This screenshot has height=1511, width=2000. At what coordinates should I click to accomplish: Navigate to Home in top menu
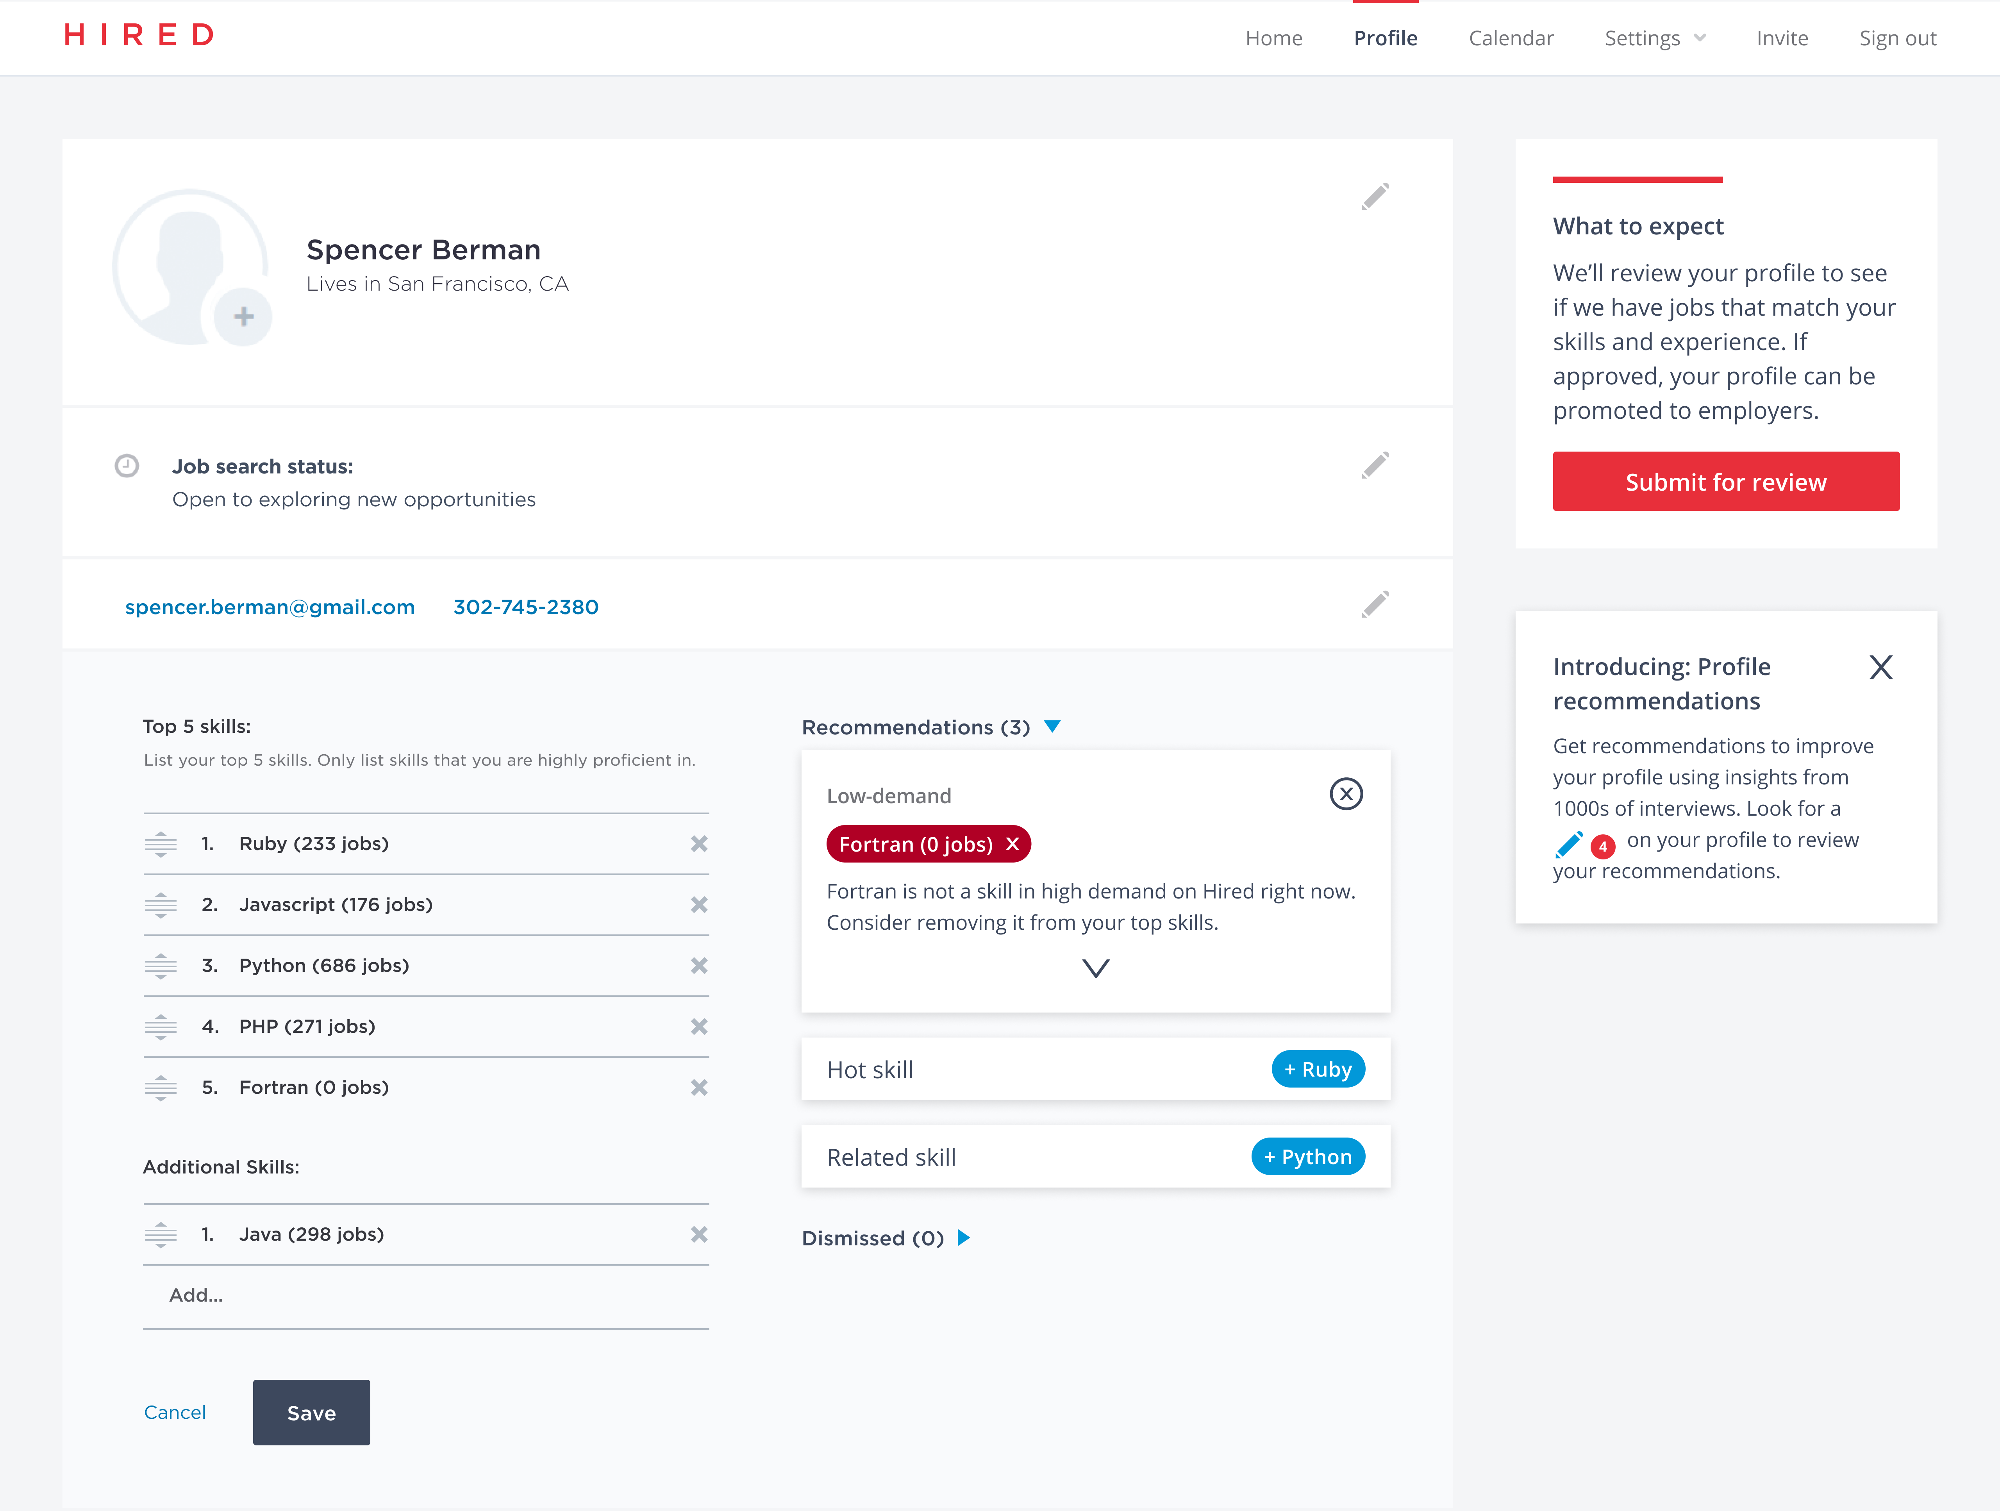pos(1273,38)
